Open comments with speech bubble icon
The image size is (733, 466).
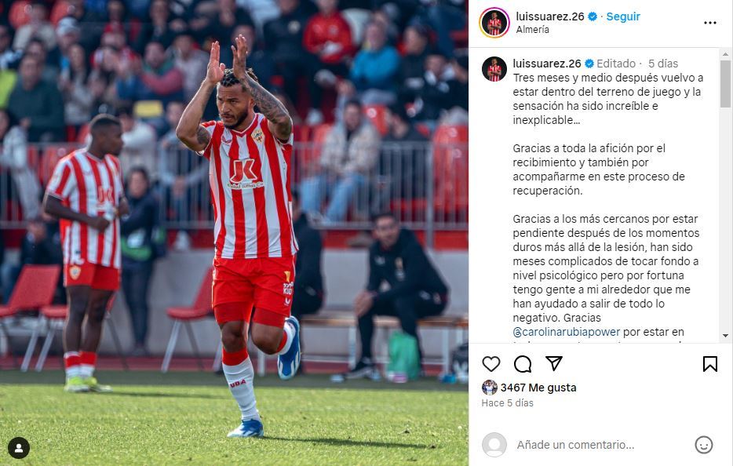[522, 364]
